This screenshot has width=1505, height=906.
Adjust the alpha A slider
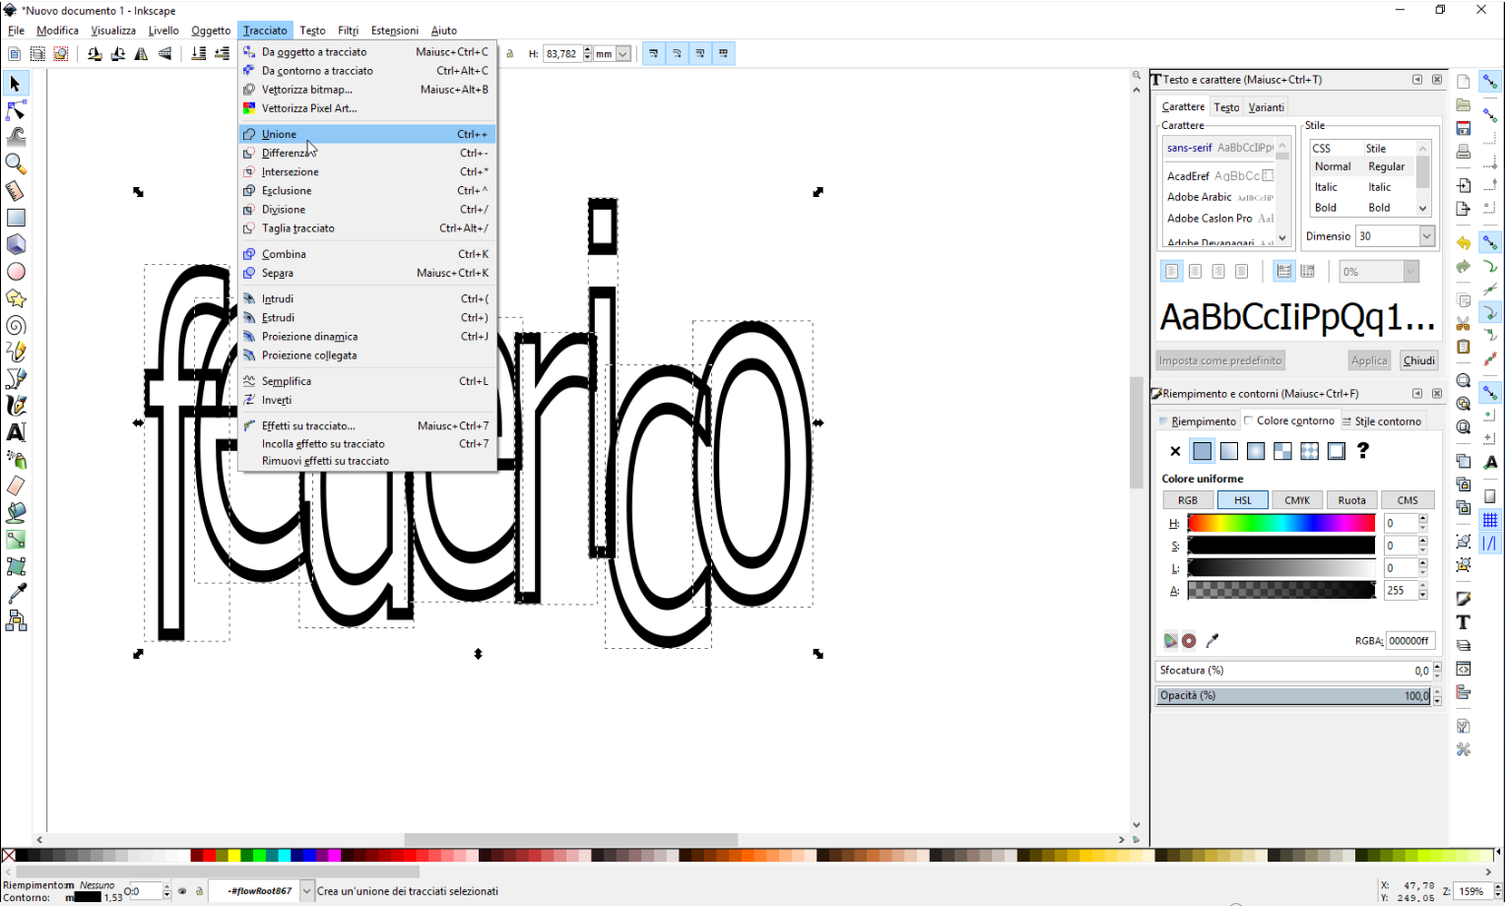point(1280,590)
